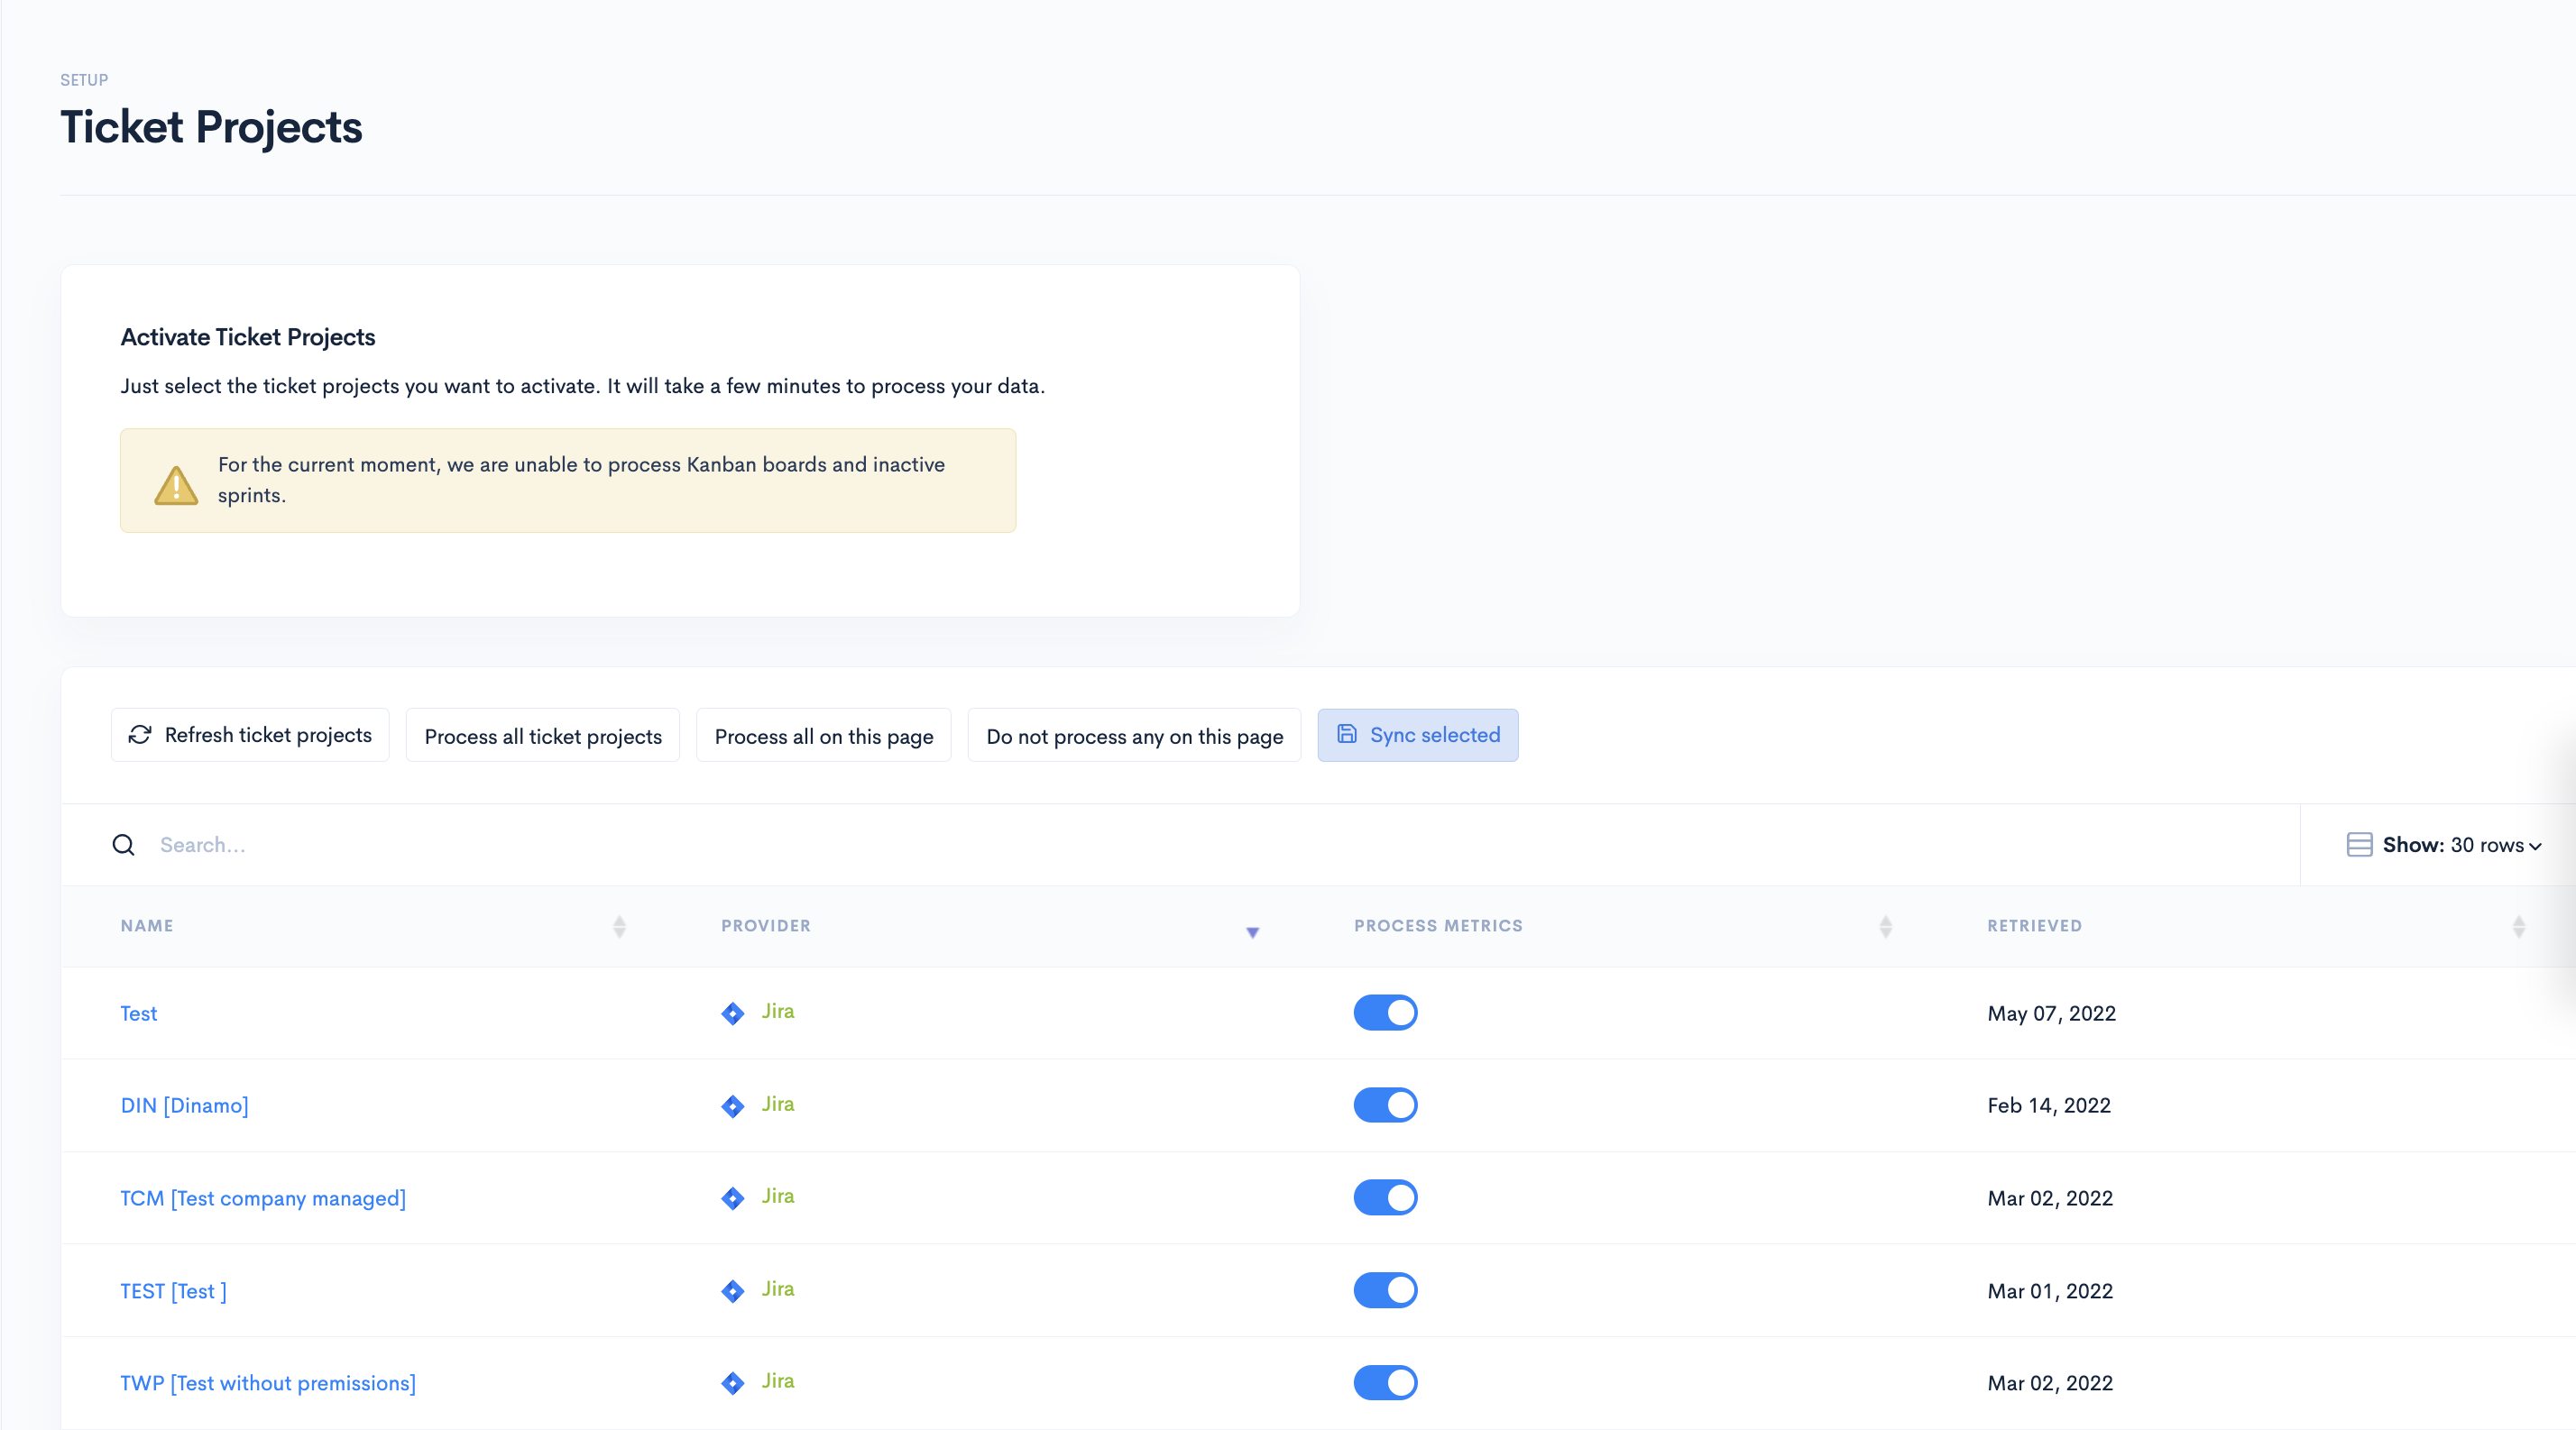Click the yellow warning triangle icon

click(176, 485)
